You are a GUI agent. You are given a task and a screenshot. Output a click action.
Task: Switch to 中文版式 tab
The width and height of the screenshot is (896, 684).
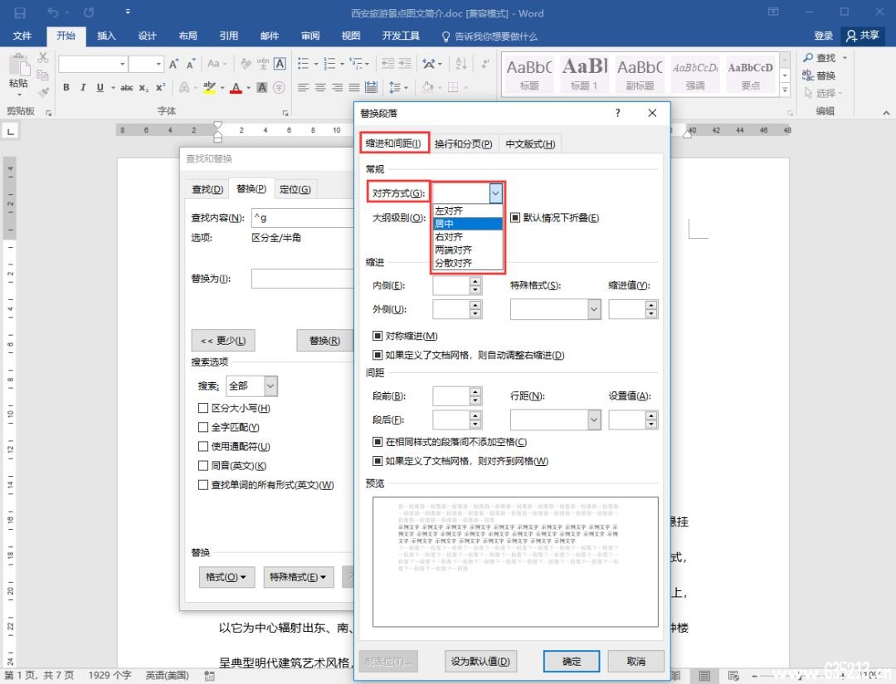click(x=530, y=144)
